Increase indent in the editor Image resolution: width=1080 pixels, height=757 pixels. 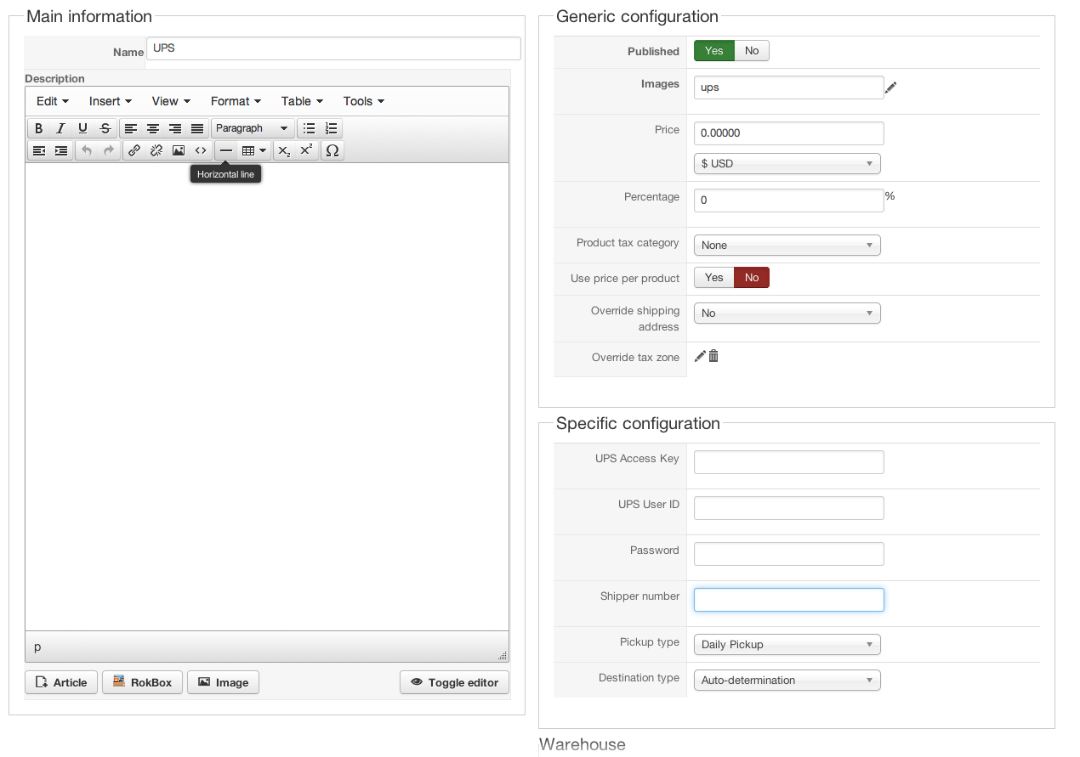pyautogui.click(x=61, y=150)
